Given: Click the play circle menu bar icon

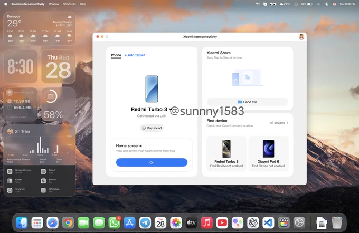Looking at the screenshot, I should 296,4.
